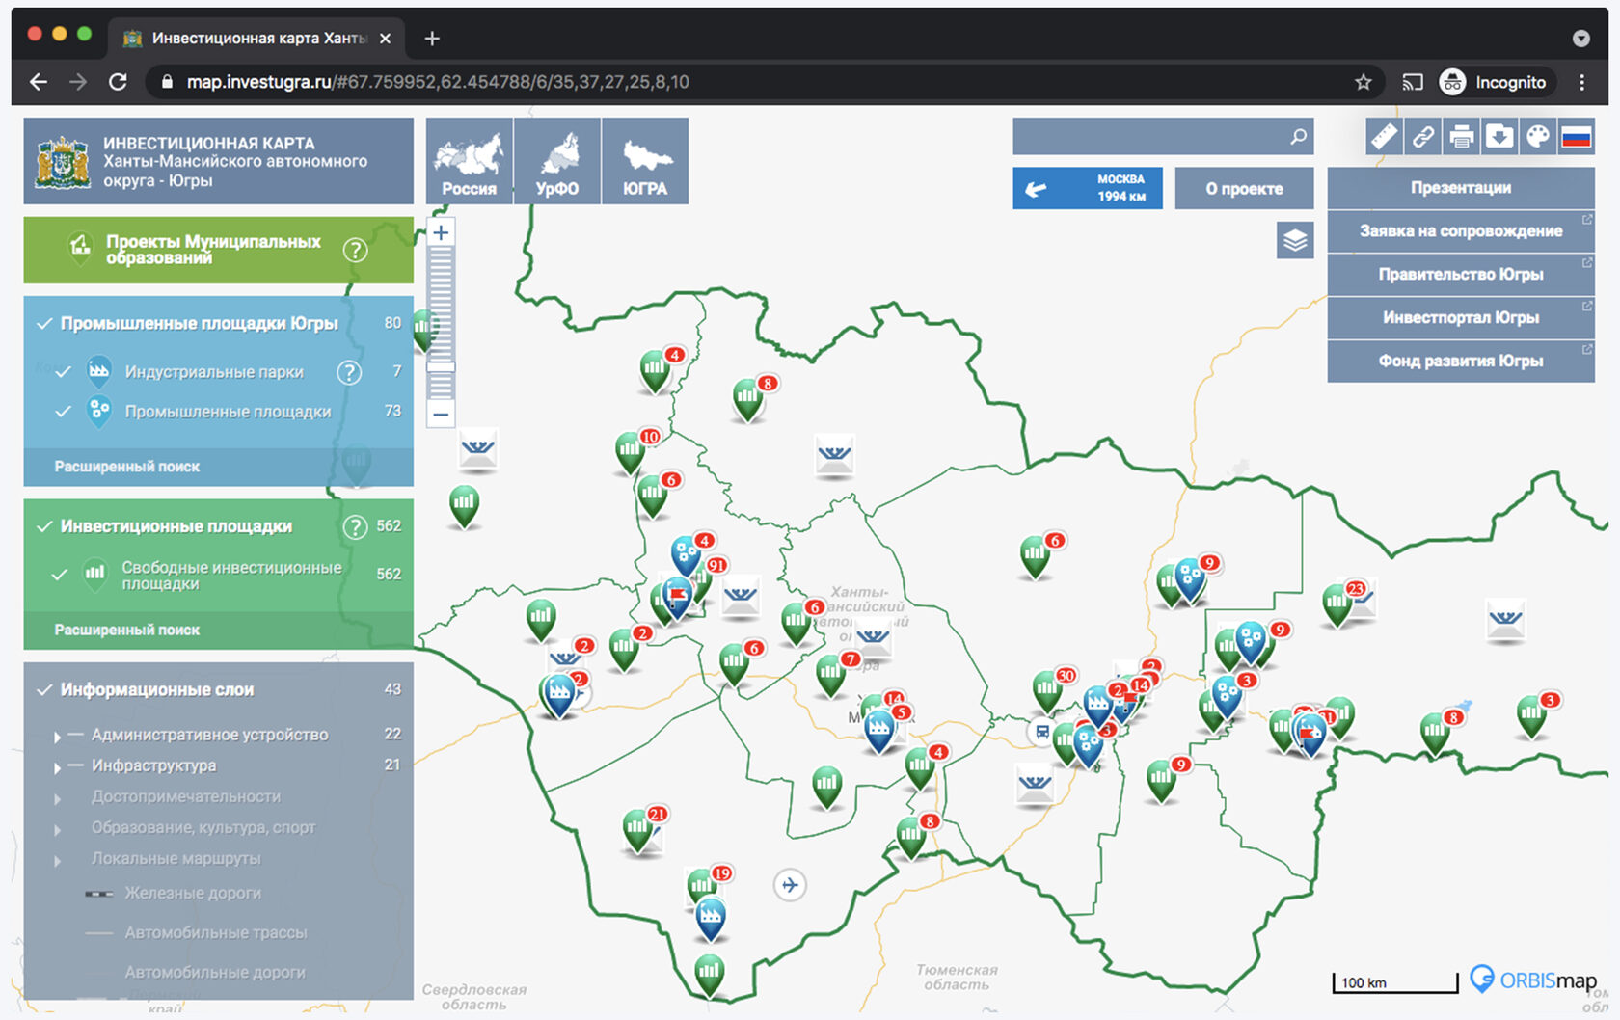Uncheck Индустриальные парки layer

click(64, 372)
